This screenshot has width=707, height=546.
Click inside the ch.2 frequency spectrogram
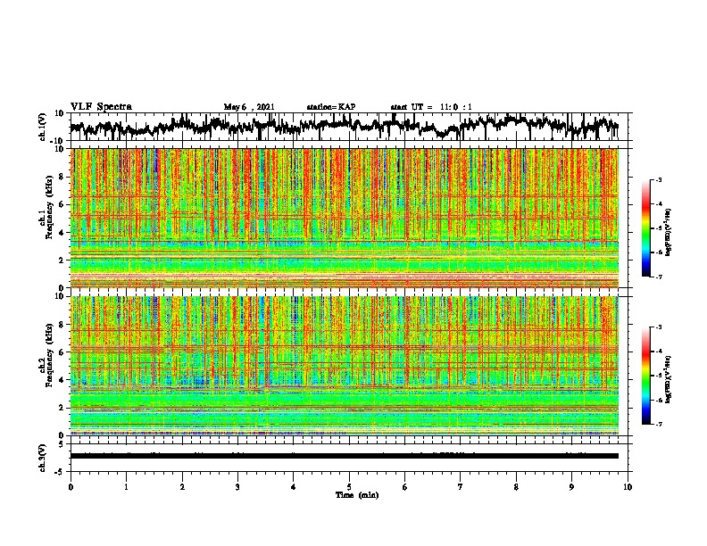pyautogui.click(x=345, y=366)
